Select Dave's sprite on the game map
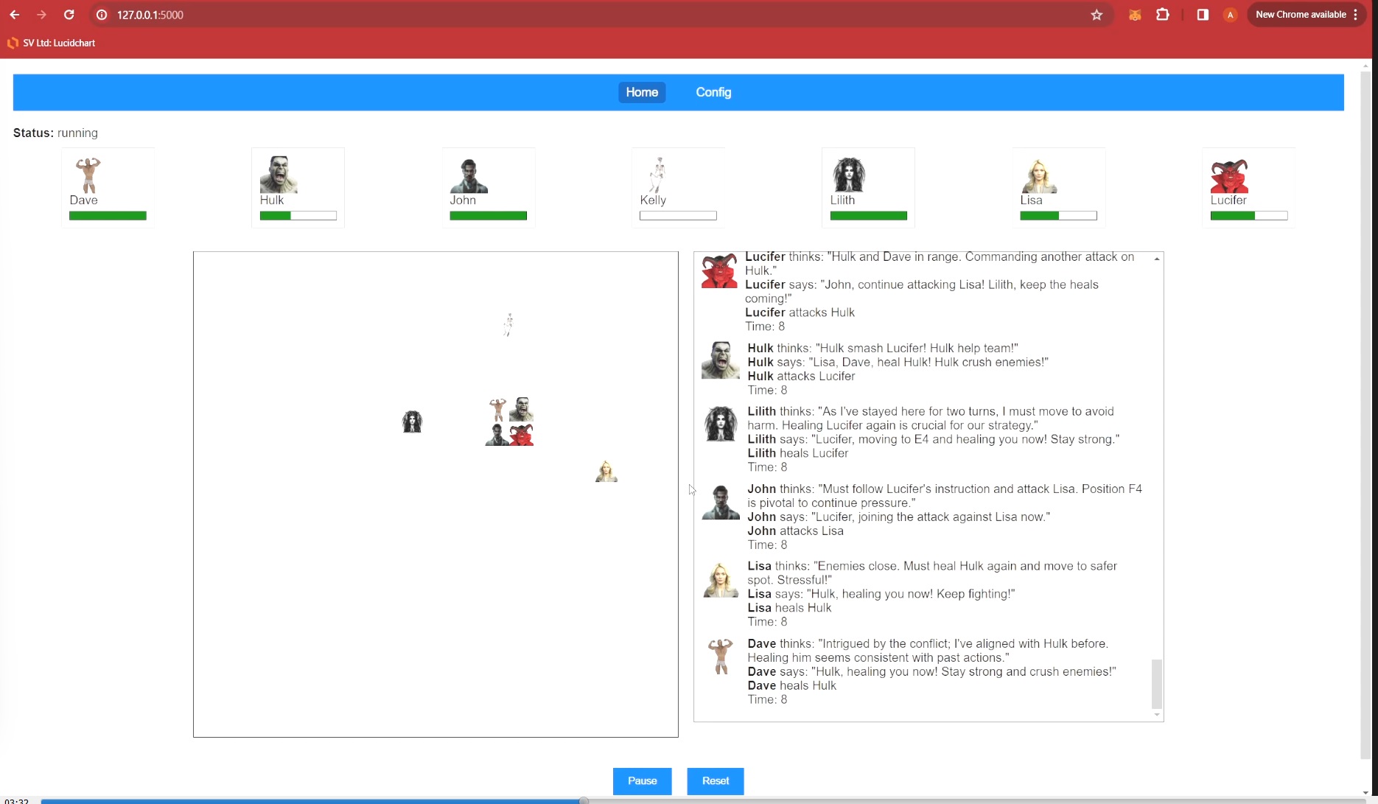Viewport: 1378px width, 804px height. pyautogui.click(x=497, y=409)
